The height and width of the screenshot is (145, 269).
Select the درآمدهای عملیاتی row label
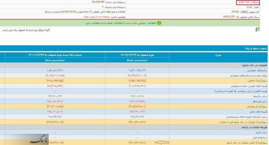click(257, 71)
